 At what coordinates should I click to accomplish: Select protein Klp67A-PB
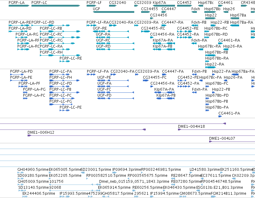[x=165, y=98]
